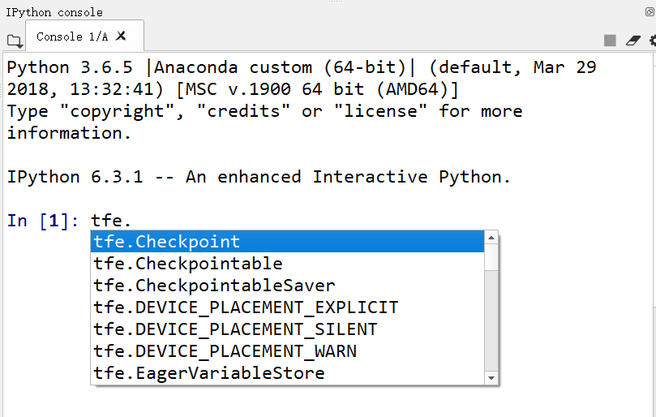Select tfe.EagerVariableStore from the list
This screenshot has height=417, width=656.
tap(287, 372)
